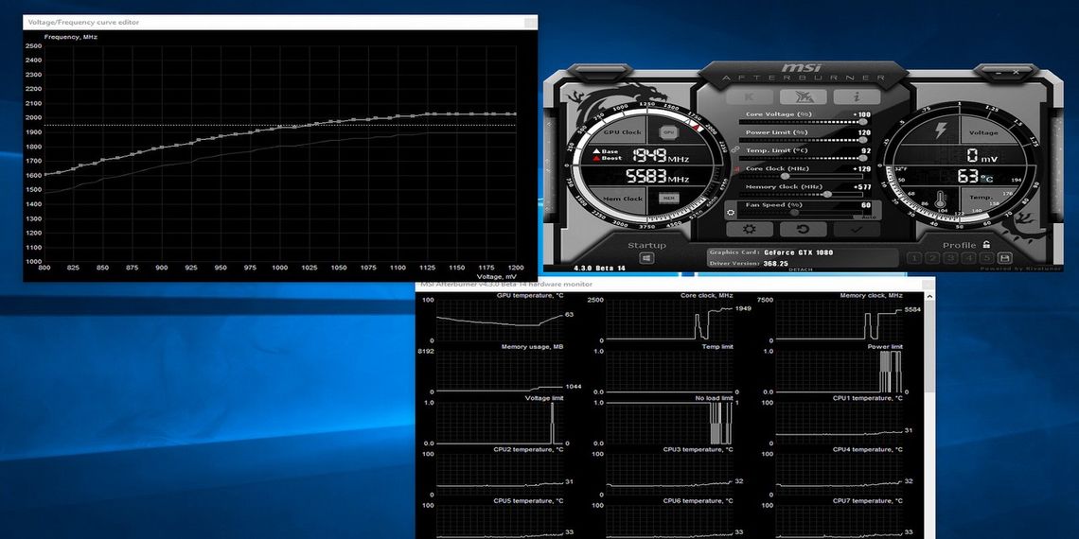Click the MSI dragon logo button
1079x539 pixels.
(x=803, y=97)
